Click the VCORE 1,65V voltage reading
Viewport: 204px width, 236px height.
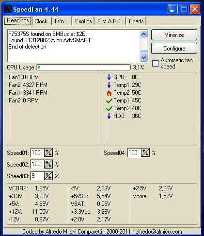coord(29,188)
